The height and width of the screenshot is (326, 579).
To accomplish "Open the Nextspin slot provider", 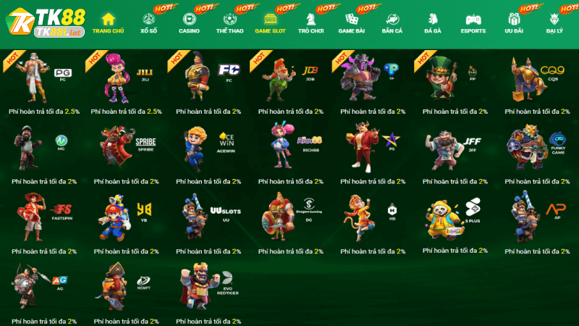I will [x=126, y=293].
